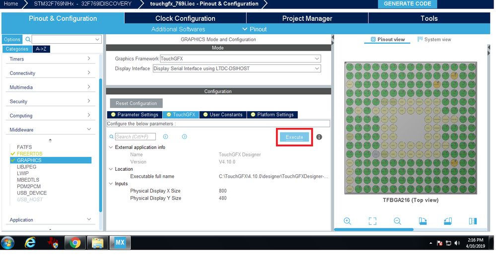Click the volume speaker tray icon
The image size is (496, 279).
pos(457,243)
